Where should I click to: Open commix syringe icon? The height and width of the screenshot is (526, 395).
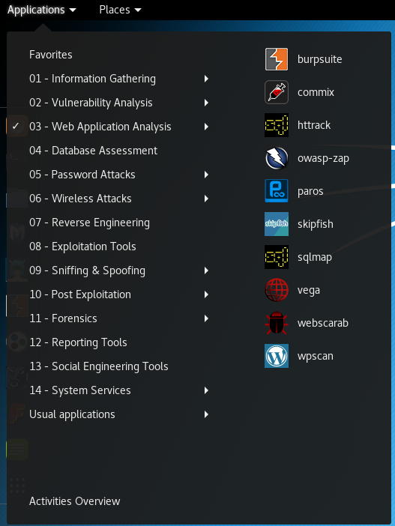(276, 92)
